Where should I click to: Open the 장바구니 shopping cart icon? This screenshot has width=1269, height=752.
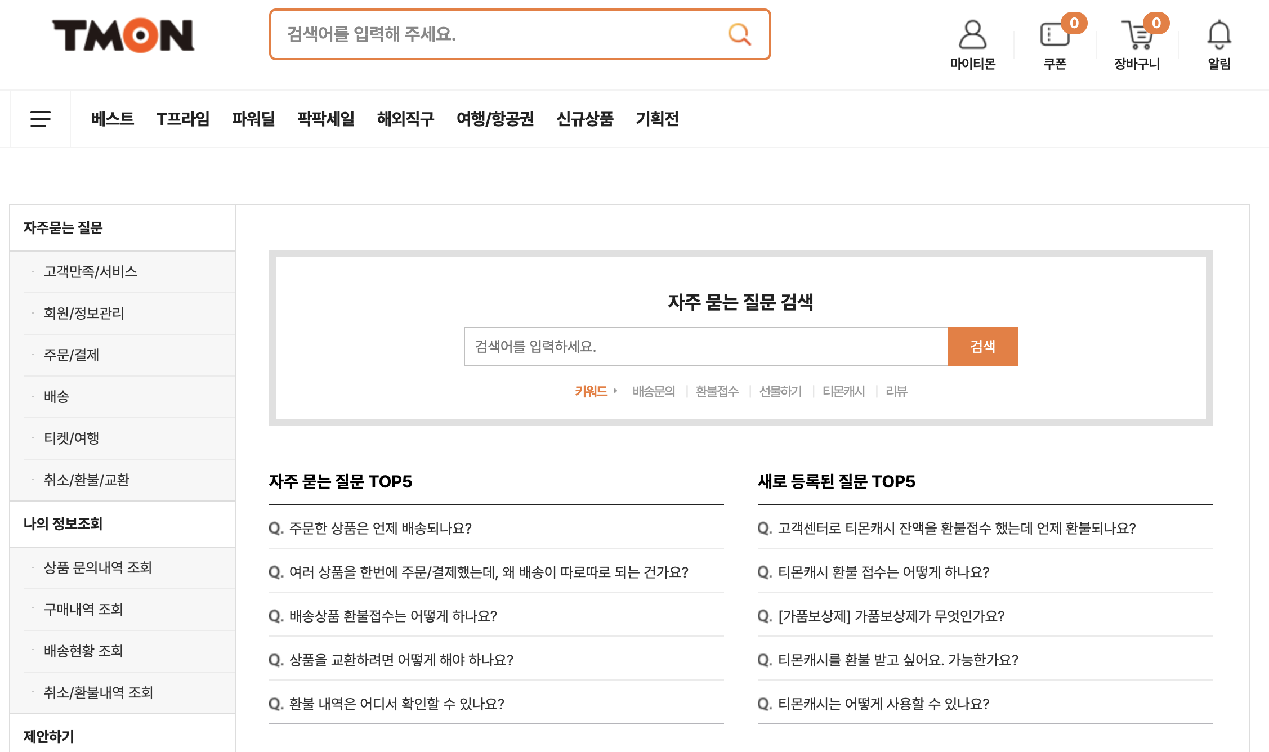[1137, 35]
